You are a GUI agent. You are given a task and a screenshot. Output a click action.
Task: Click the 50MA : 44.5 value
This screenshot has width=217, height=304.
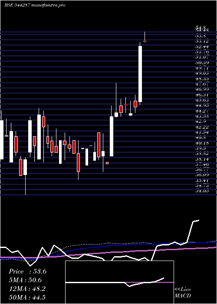click(x=27, y=297)
